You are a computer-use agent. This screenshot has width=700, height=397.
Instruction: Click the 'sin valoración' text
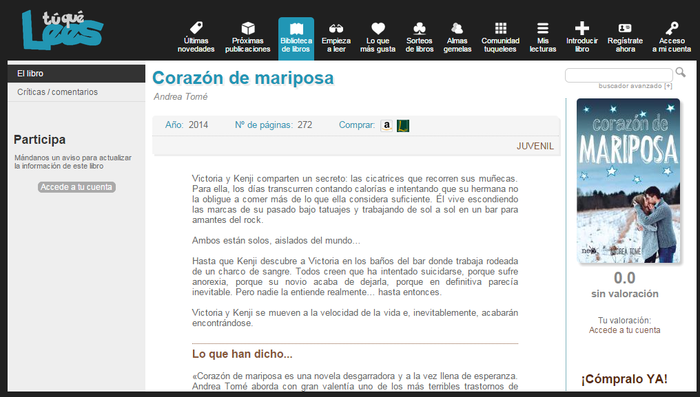pyautogui.click(x=624, y=294)
